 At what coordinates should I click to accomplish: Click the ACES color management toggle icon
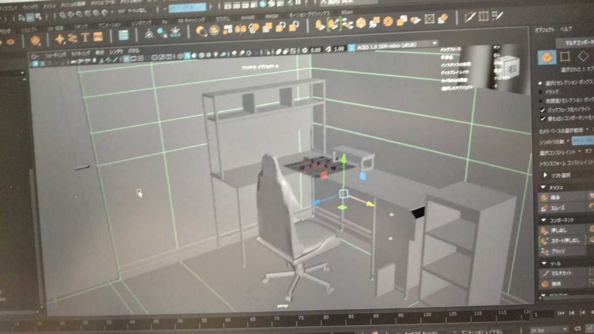click(x=352, y=48)
